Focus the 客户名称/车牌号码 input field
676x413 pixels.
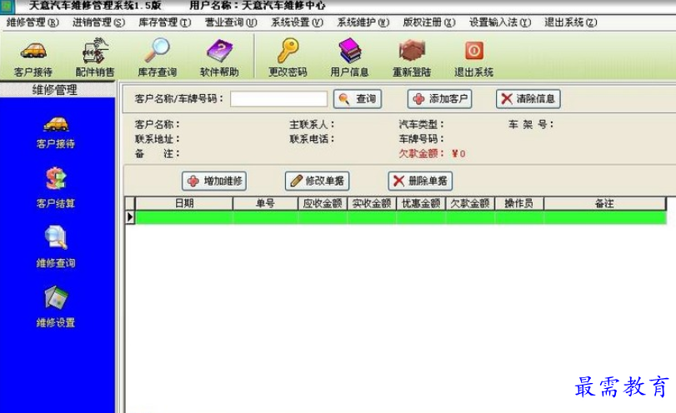[279, 99]
